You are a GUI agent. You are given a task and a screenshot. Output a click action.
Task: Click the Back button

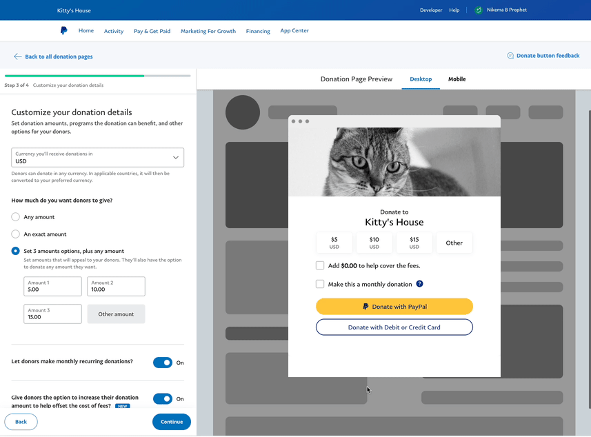21,422
